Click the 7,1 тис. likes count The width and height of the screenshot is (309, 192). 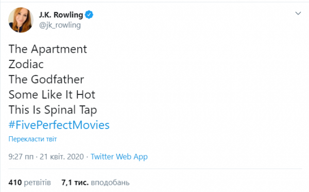pos(75,183)
